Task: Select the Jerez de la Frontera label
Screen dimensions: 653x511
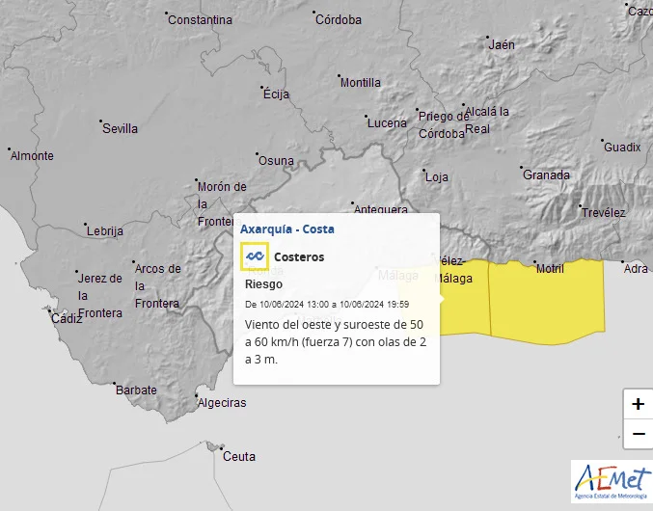Action: click(100, 295)
